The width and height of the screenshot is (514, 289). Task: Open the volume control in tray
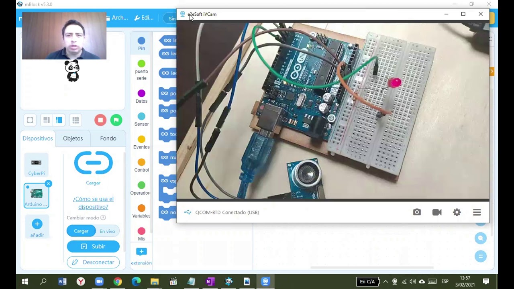[x=413, y=281]
